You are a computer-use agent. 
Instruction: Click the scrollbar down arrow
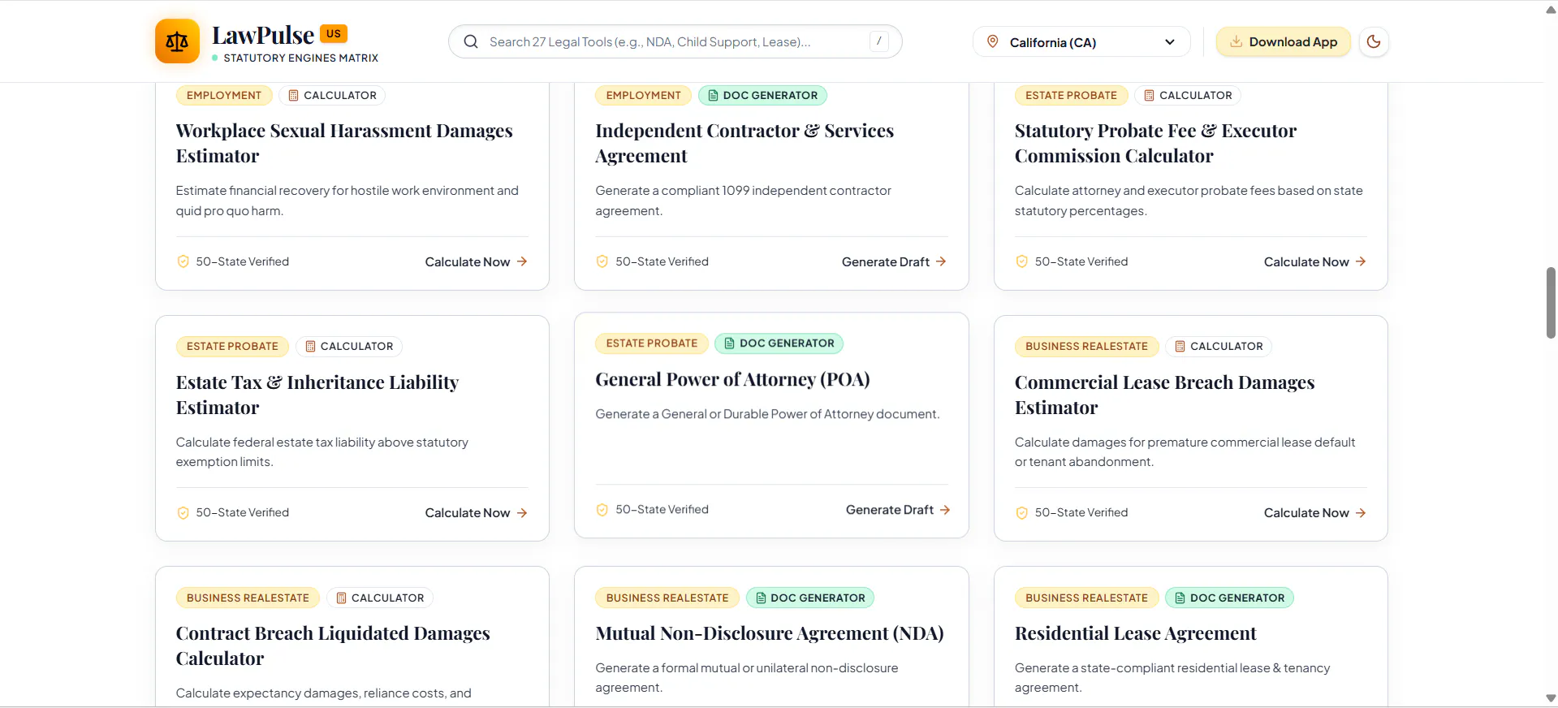point(1551,698)
